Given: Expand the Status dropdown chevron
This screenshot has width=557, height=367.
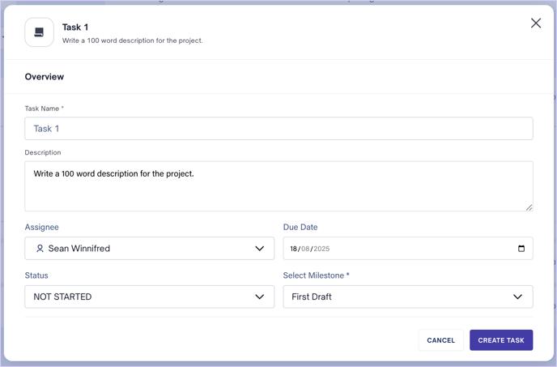Looking at the screenshot, I should coord(260,297).
